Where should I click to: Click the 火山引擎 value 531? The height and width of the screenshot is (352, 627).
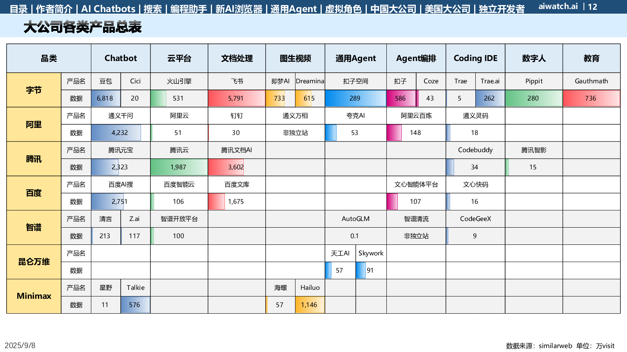tap(179, 98)
